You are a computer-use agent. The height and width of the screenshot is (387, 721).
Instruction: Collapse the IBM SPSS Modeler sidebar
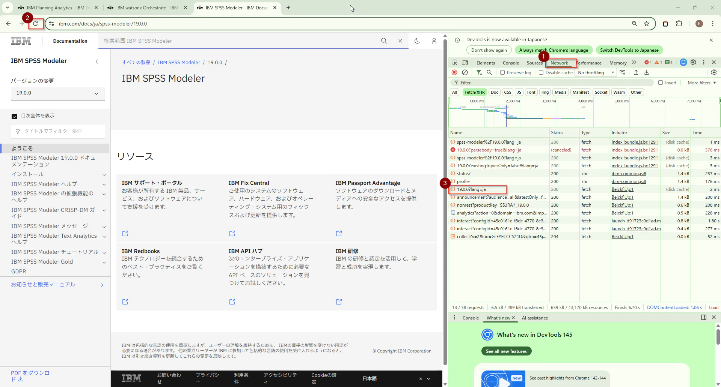tap(97, 61)
